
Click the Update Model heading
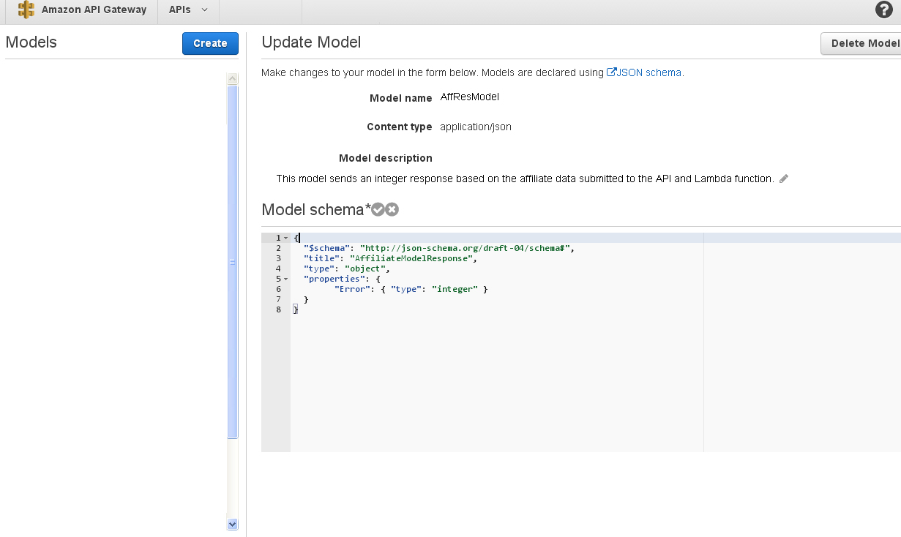pyautogui.click(x=311, y=42)
